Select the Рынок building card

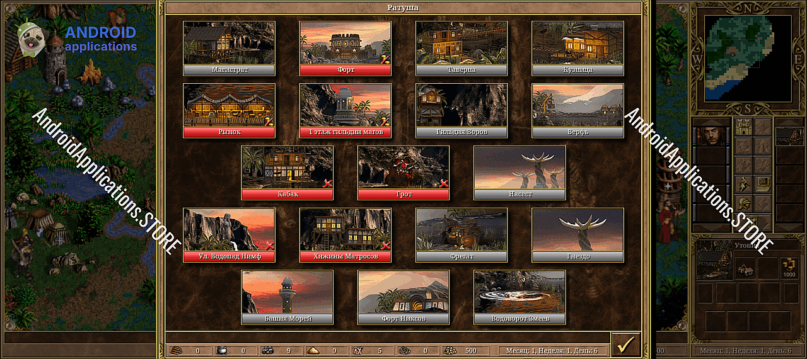click(x=229, y=110)
